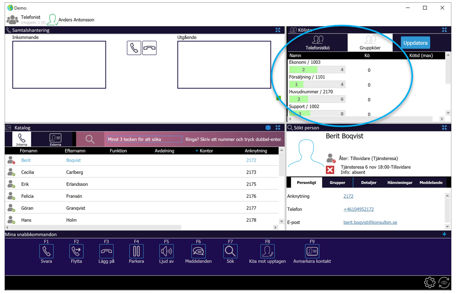Switch to the Grupper tab
Screen dimensions: 456x294
[337, 182]
